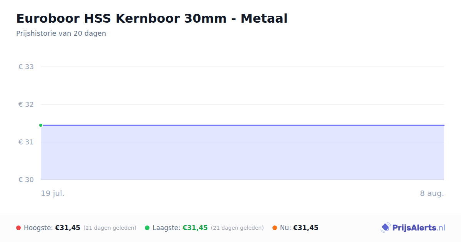Click the shaded area under the price line

(x=242, y=152)
